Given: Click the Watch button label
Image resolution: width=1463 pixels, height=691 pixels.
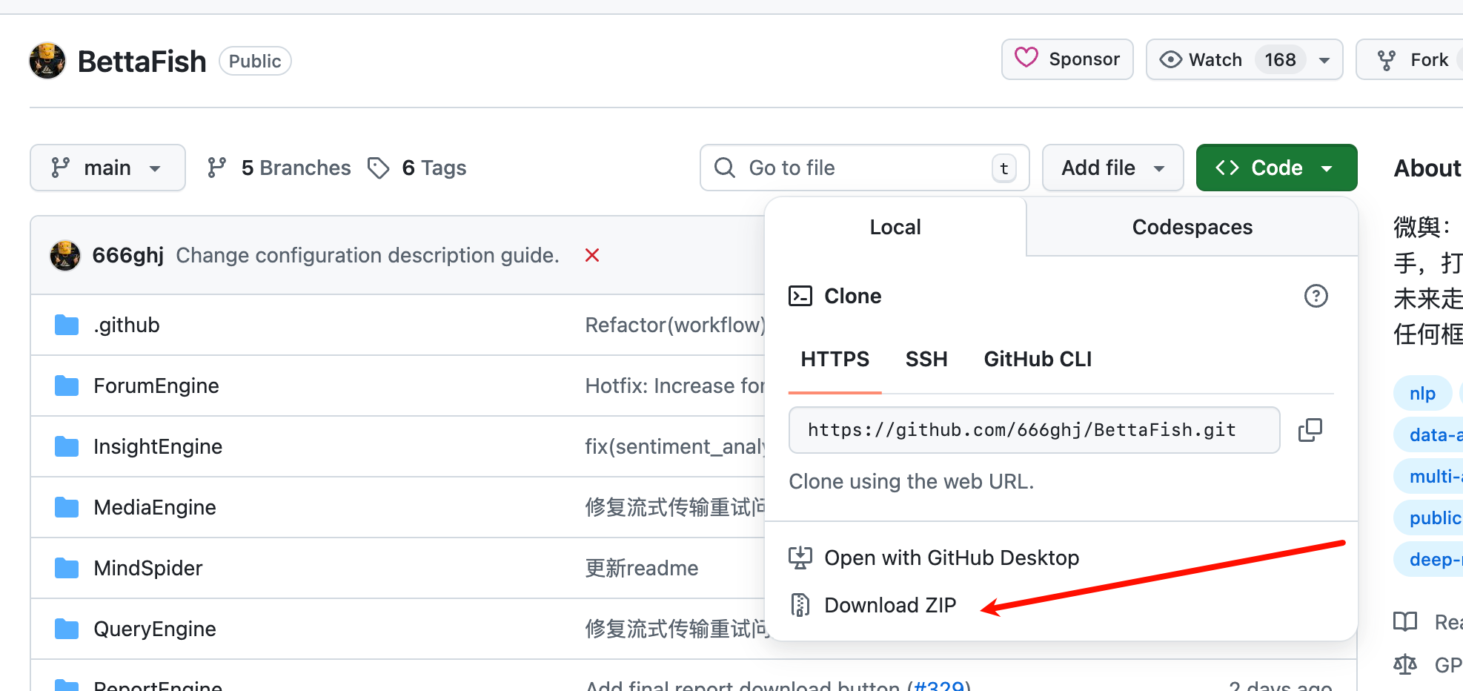Looking at the screenshot, I should 1215,60.
